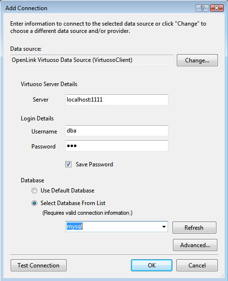This screenshot has width=228, height=281.
Task: Click the question mark help button
Action: (x=202, y=8)
